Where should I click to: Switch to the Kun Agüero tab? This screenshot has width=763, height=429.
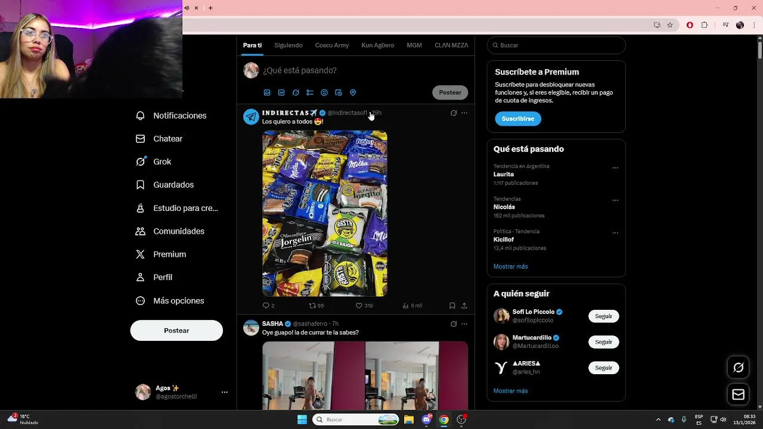tap(378, 45)
